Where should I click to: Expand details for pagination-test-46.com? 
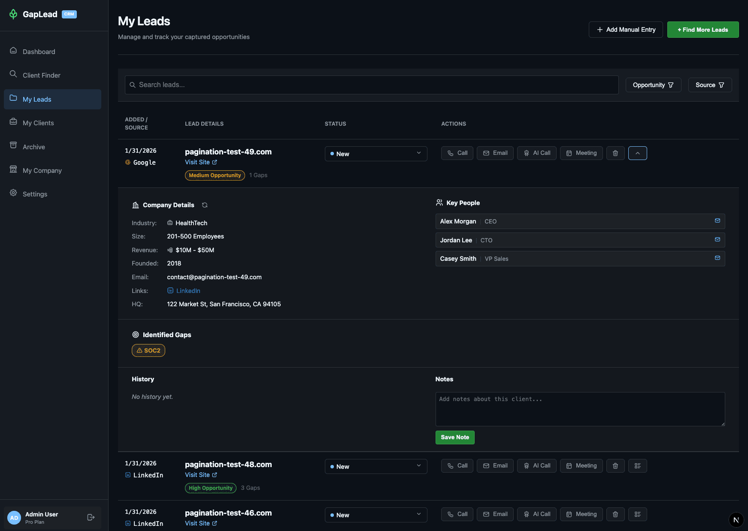[638, 514]
